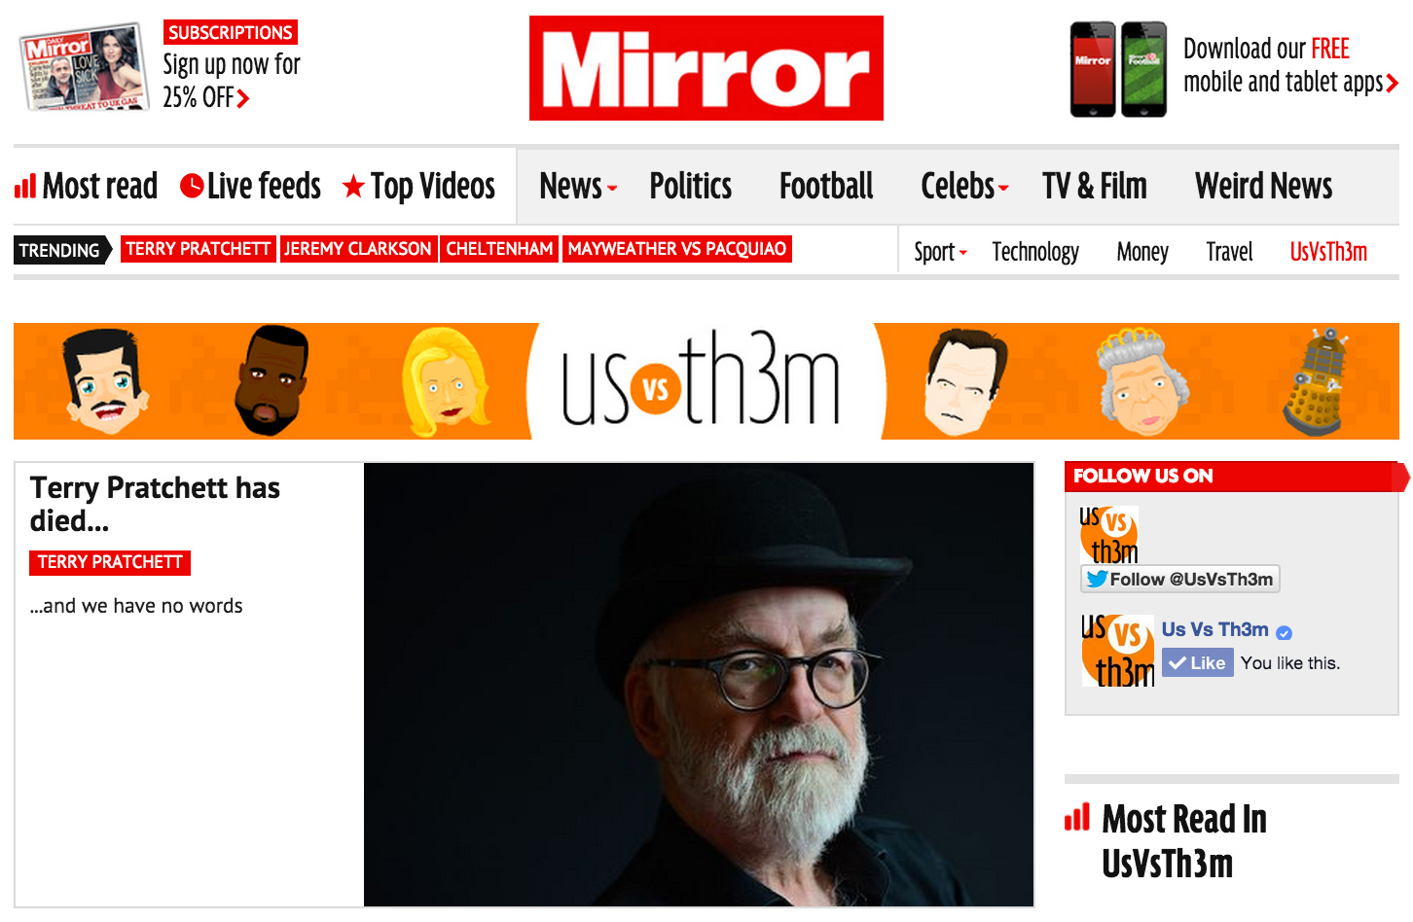Select the JEREMY CLARKSON trending tag
This screenshot has width=1413, height=922.
tap(357, 249)
